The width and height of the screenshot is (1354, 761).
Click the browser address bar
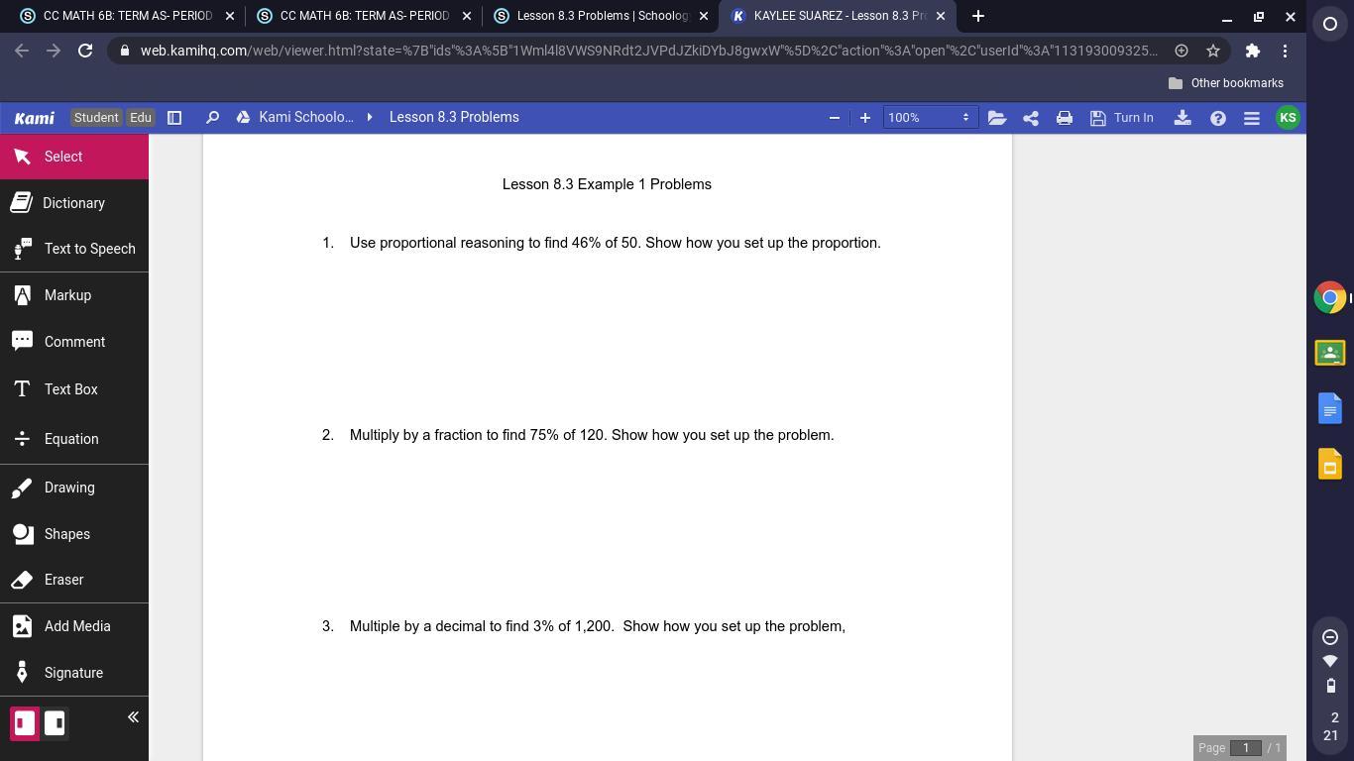(x=648, y=51)
